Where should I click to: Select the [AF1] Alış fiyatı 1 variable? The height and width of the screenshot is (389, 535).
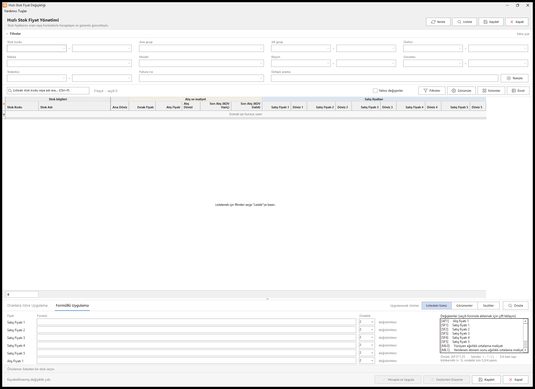click(x=481, y=321)
